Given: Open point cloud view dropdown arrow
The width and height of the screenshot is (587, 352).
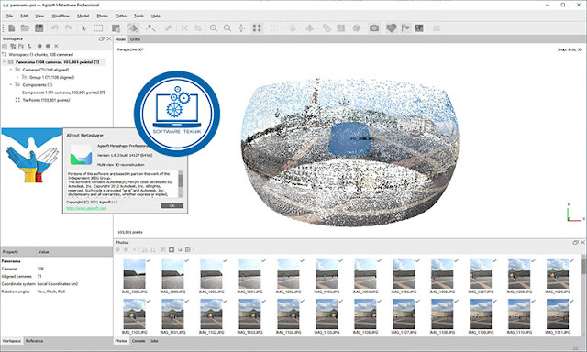Looking at the screenshot, I should 265,28.
